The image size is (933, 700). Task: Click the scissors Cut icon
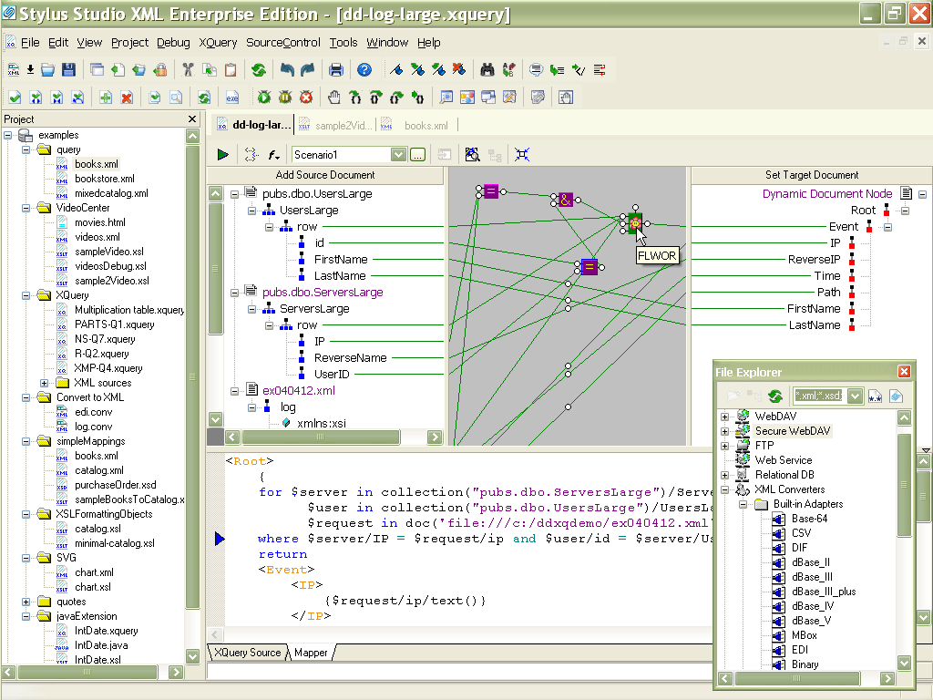pos(188,70)
